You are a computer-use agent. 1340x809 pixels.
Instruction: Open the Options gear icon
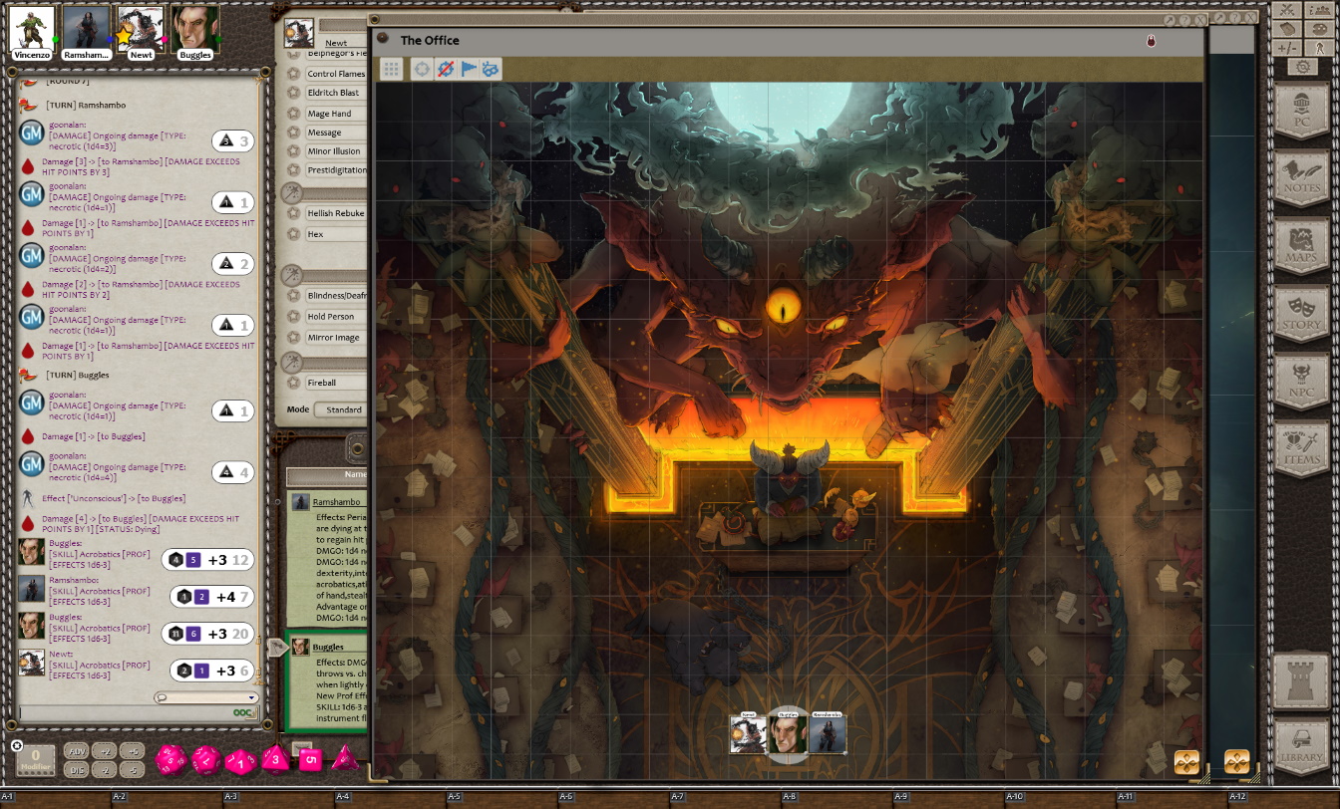[1302, 67]
